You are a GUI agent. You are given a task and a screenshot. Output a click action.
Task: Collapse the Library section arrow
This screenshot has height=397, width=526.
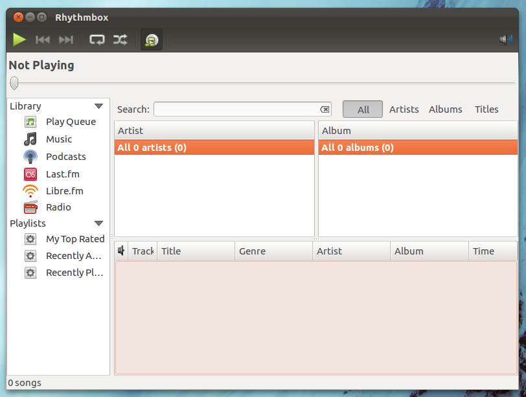pos(98,106)
